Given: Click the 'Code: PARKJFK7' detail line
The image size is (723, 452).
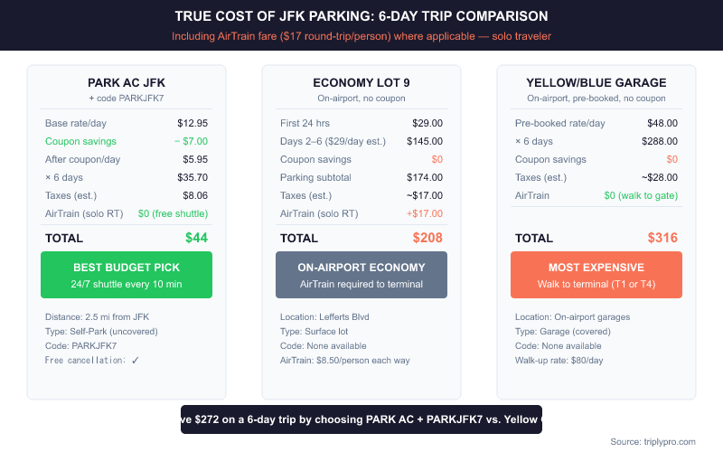Looking at the screenshot, I should 80,345.
